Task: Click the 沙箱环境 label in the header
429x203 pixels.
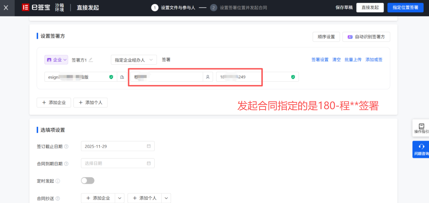Action: pos(59,8)
